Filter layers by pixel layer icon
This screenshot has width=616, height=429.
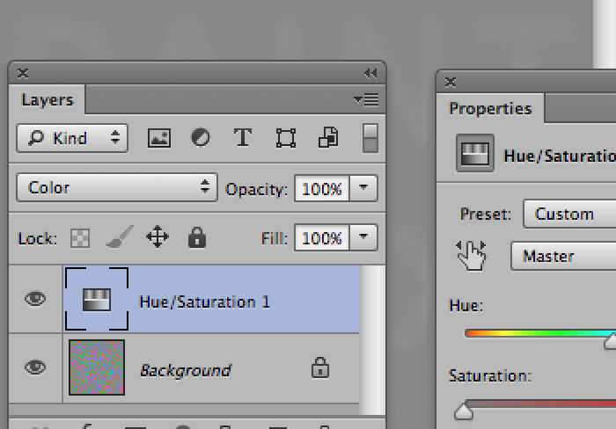coord(158,138)
